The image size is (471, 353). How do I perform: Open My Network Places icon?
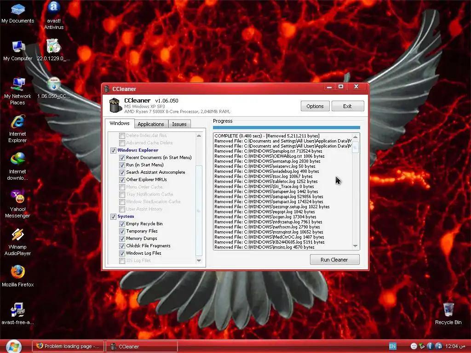coord(18,91)
